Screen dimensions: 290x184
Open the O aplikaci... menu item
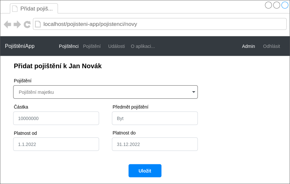click(143, 46)
